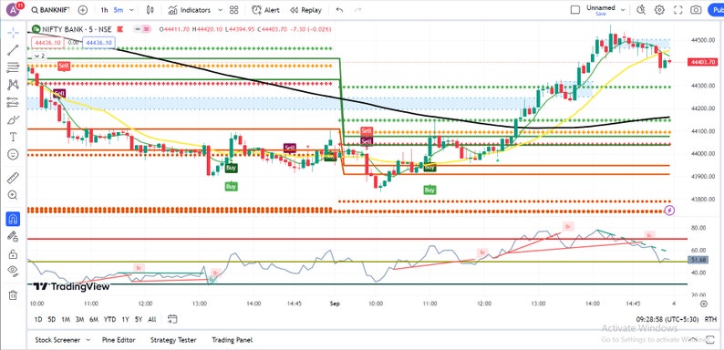Select the brush drawing tool
The width and height of the screenshot is (724, 350).
[x=13, y=119]
